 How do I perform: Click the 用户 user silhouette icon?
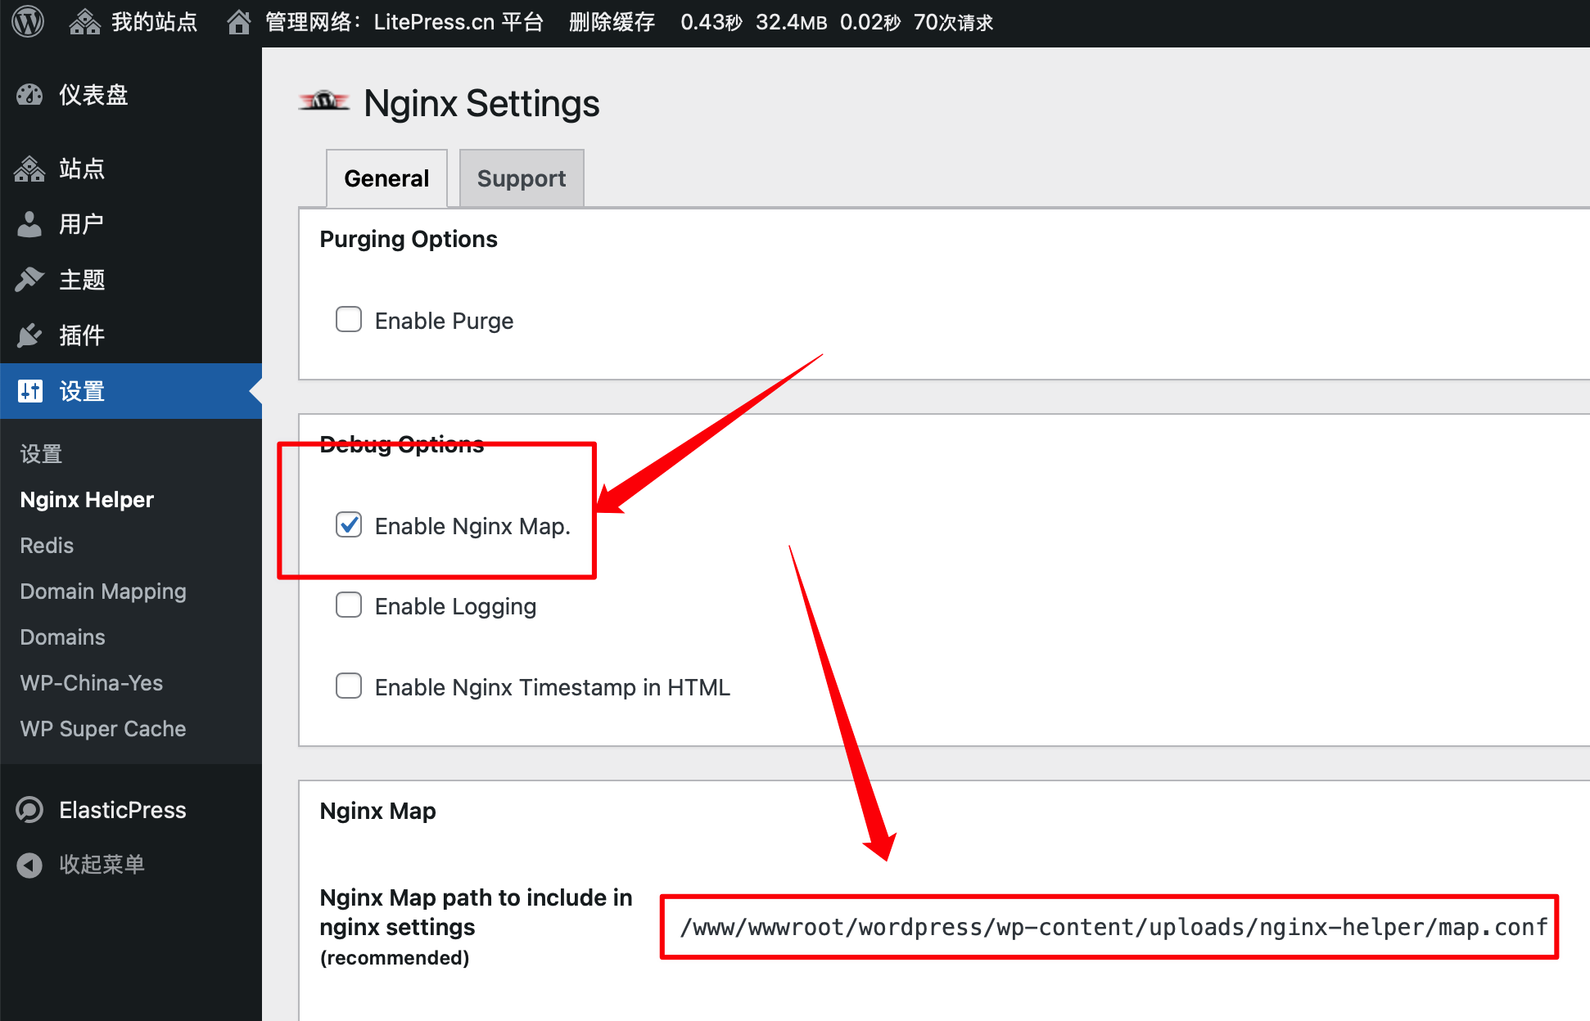coord(29,224)
